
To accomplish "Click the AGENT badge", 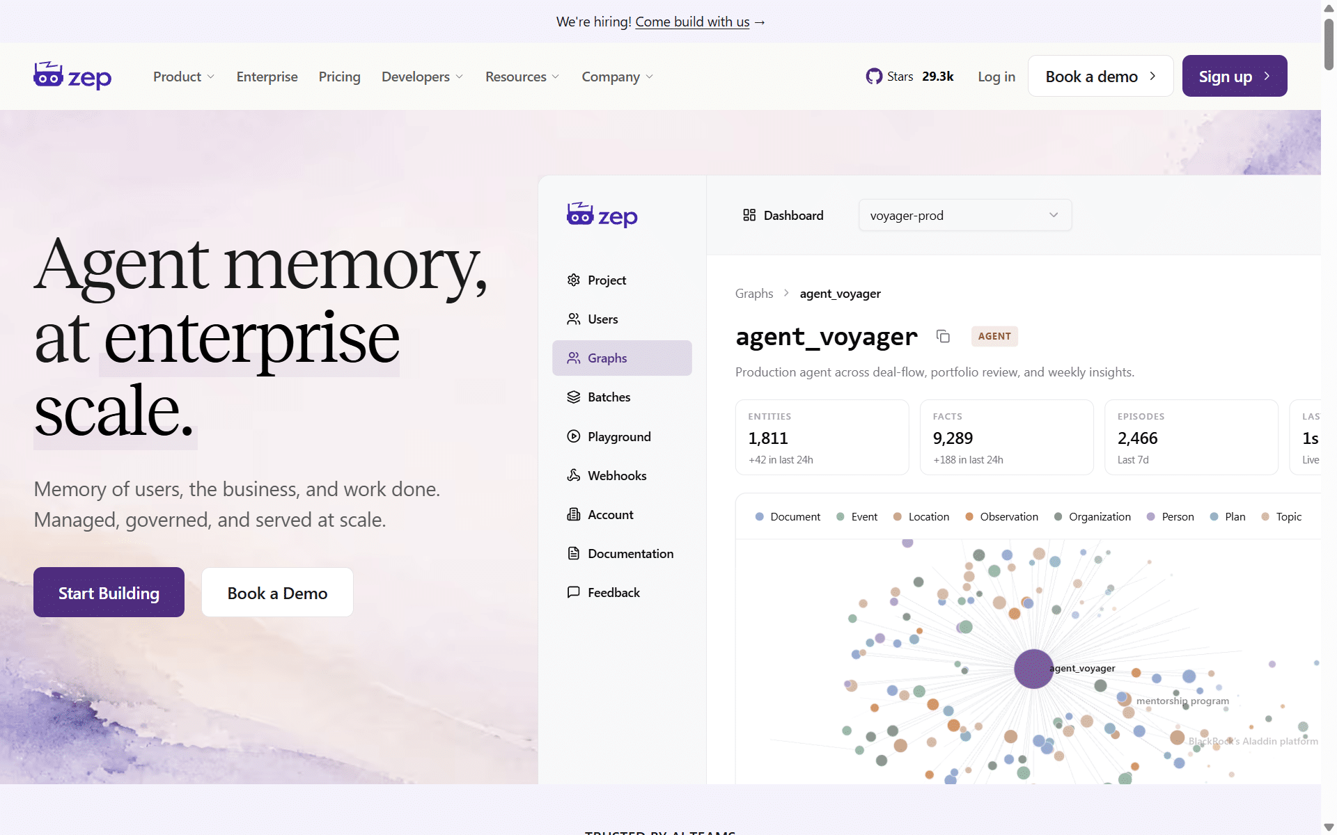I will (994, 336).
